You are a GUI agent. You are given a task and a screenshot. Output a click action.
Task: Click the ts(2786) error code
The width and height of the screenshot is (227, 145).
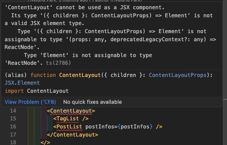pos(58,63)
